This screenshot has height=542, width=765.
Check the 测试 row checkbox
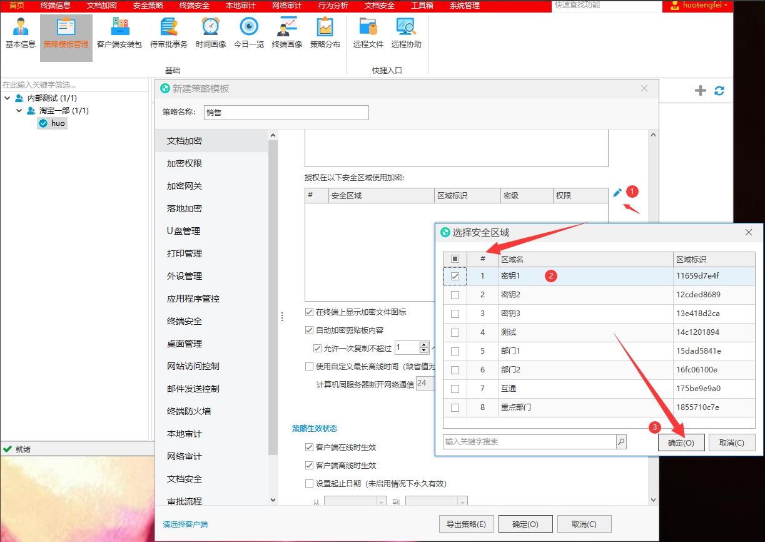click(x=455, y=332)
